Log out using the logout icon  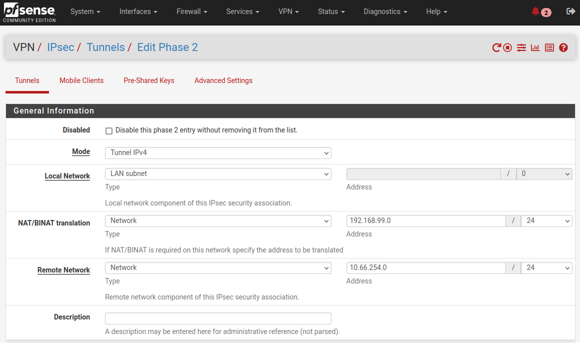tap(570, 11)
